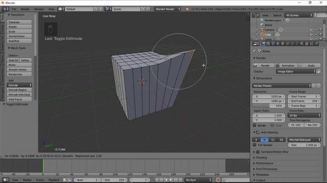Screen dimensions: 327x183
Task: Enable the Border checkbox
Action: pos(254,126)
